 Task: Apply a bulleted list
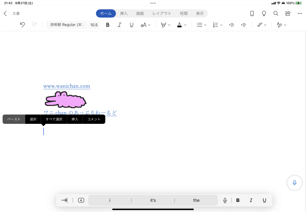point(199,25)
